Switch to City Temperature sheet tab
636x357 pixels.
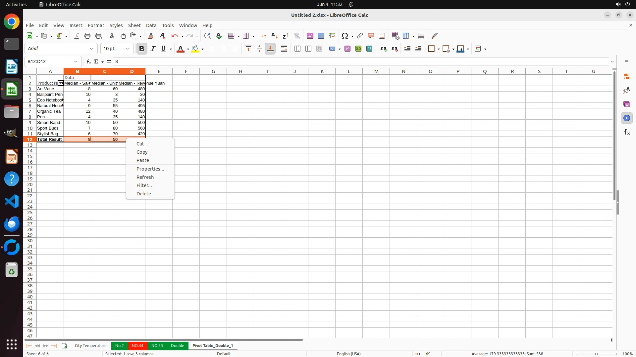(x=90, y=346)
